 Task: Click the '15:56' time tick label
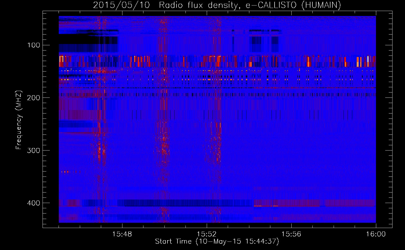(x=291, y=234)
